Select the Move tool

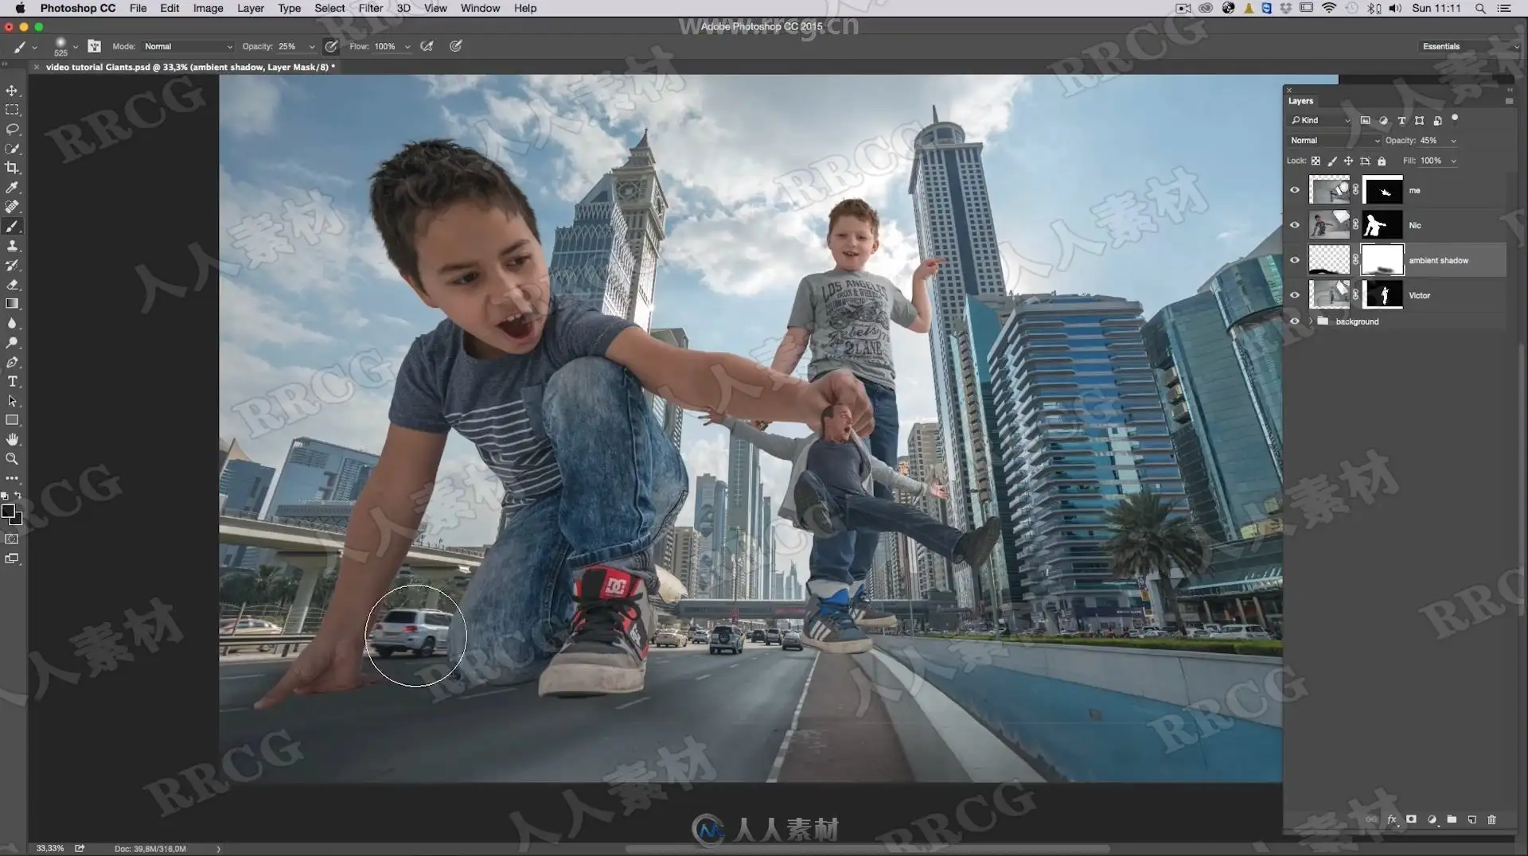click(x=12, y=91)
